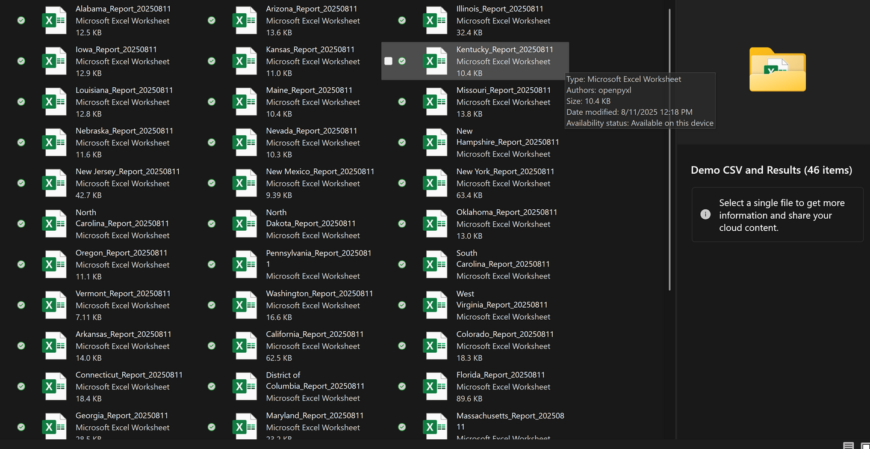Click the 62.5 KB size under California_Report
Image resolution: width=870 pixels, height=449 pixels.
[x=279, y=358]
